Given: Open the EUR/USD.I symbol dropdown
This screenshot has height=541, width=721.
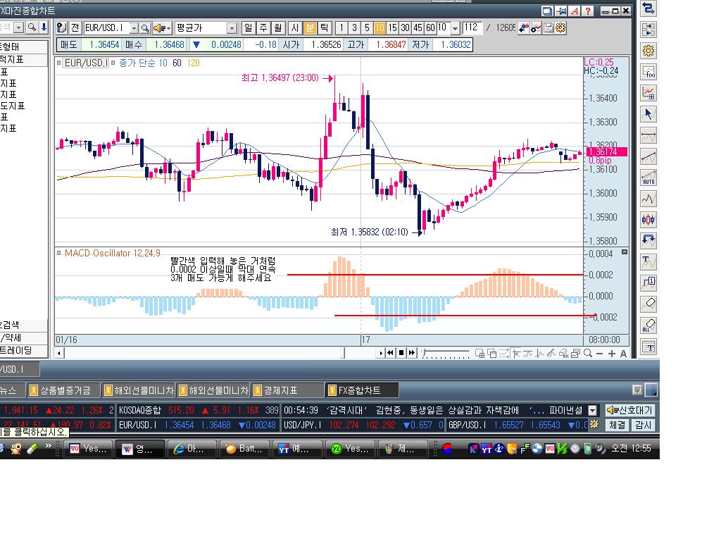Looking at the screenshot, I should 134,28.
